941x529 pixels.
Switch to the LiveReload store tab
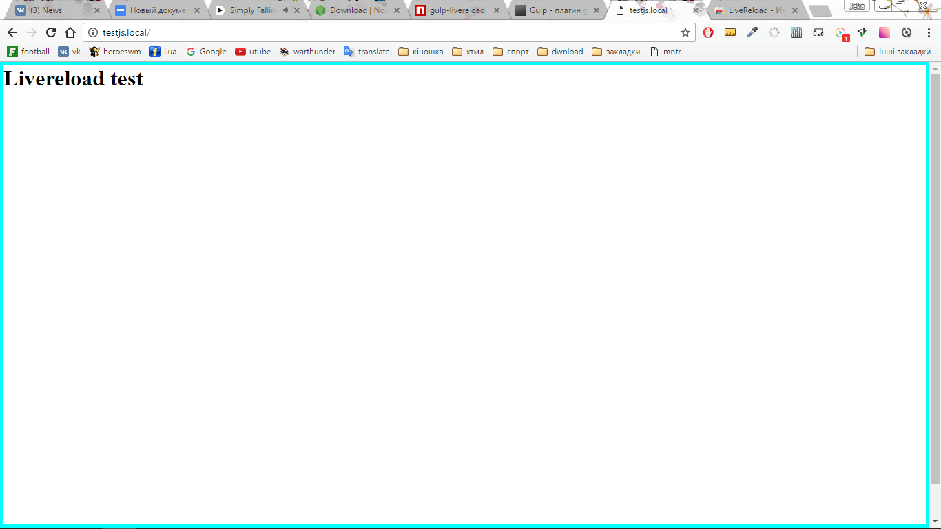point(757,10)
